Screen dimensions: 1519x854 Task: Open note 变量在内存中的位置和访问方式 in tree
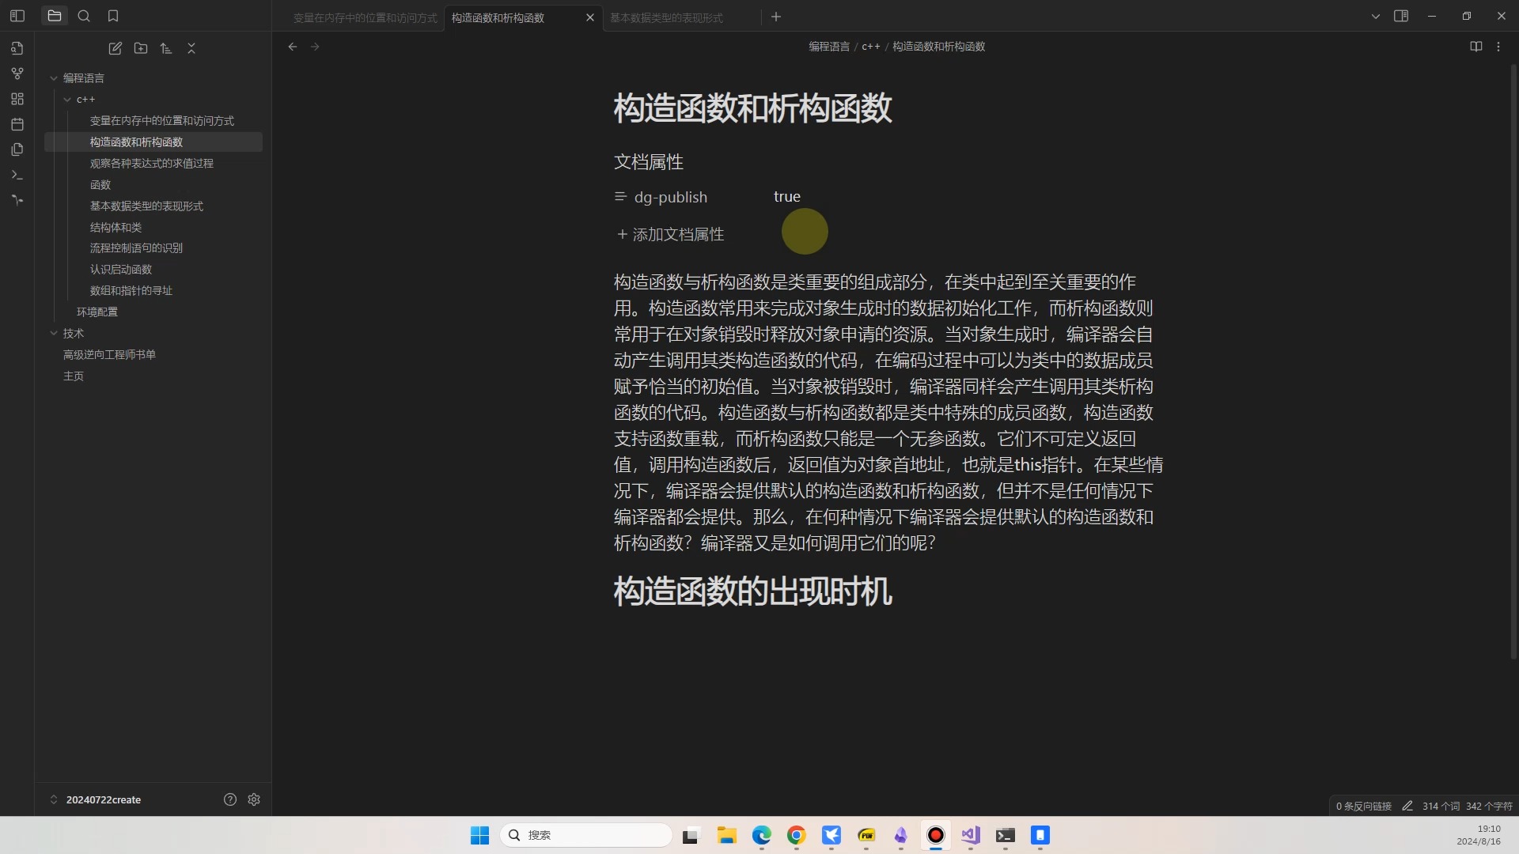[x=162, y=121]
